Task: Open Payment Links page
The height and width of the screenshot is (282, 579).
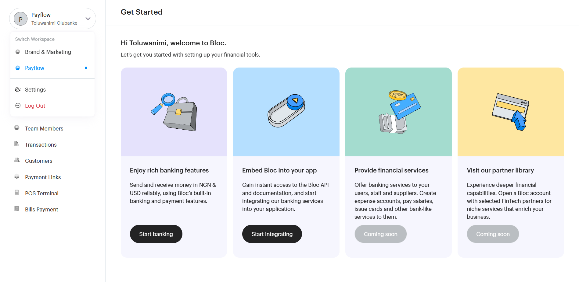Action: coord(43,177)
